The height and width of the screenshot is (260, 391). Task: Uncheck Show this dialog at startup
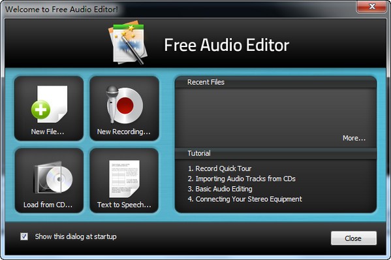click(24, 236)
